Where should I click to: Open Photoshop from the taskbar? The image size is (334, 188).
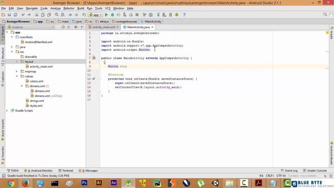coord(84,183)
